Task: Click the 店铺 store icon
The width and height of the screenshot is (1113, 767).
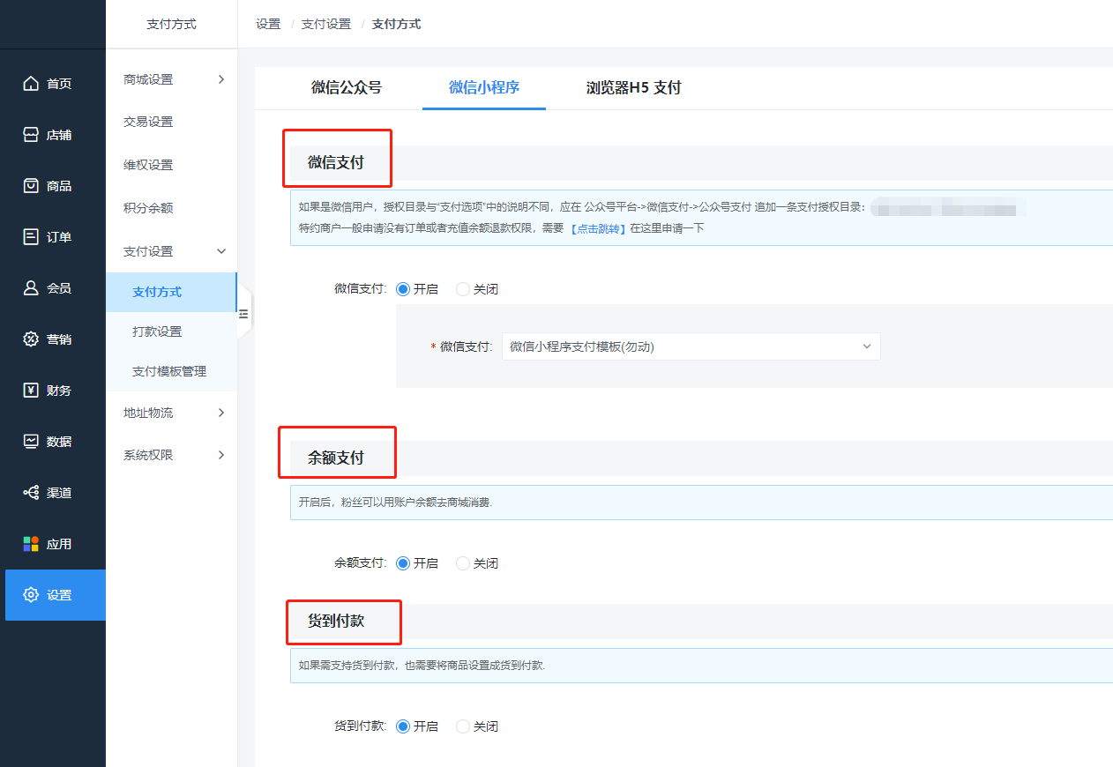Action: tap(31, 135)
